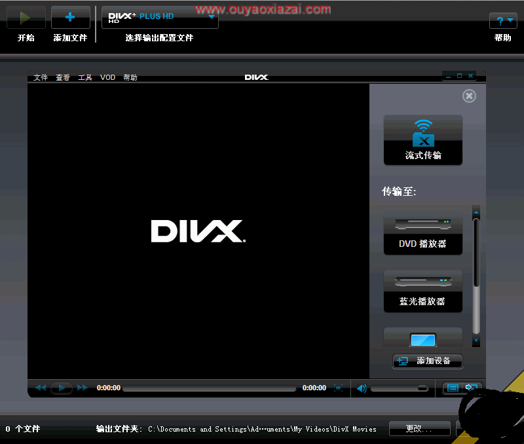
Task: Click the 流式传输 streaming button
Action: 423,140
